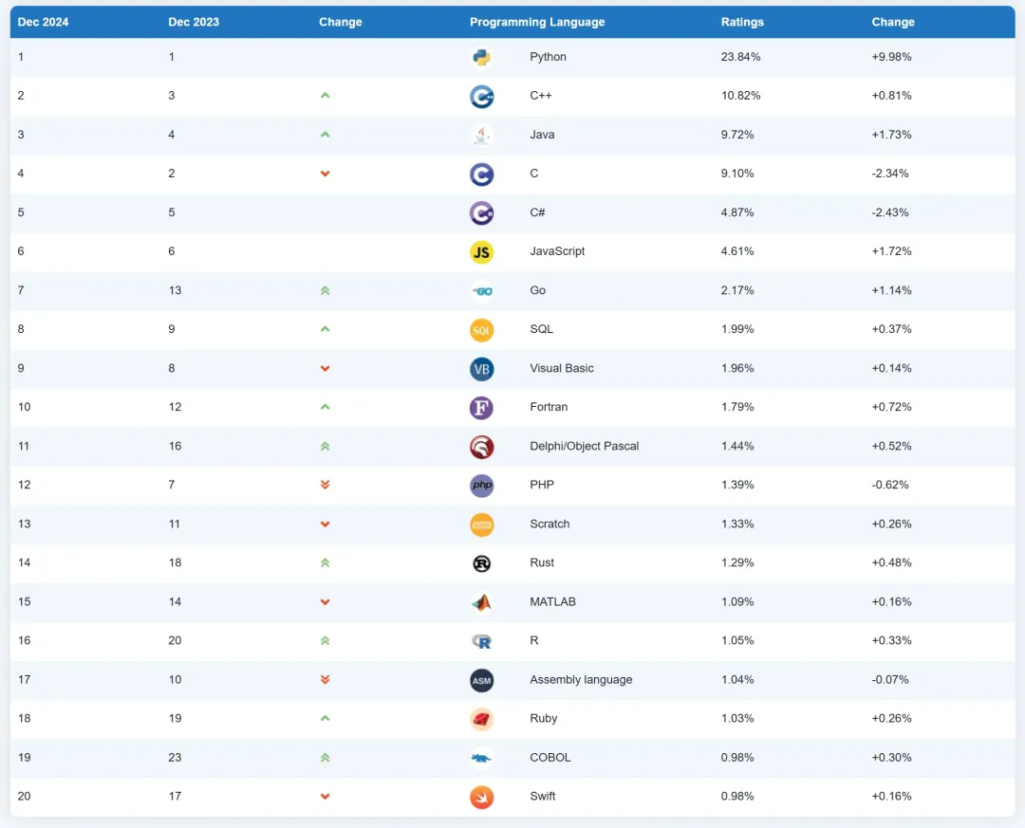Click the purple Fortran F icon
The image size is (1025, 828).
click(x=481, y=407)
